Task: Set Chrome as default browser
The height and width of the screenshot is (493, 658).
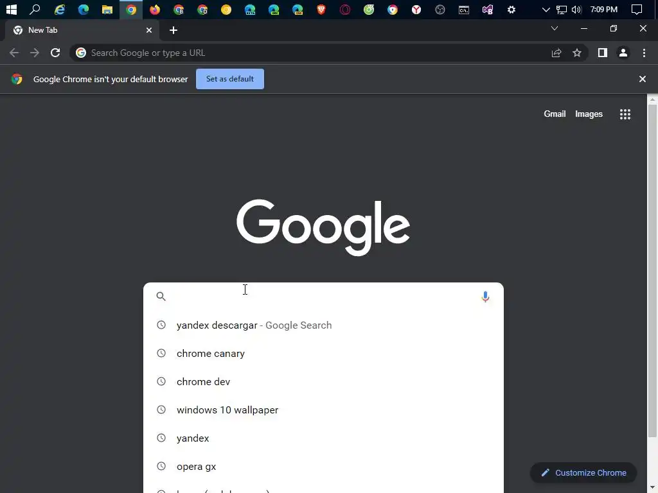Action: click(x=230, y=79)
